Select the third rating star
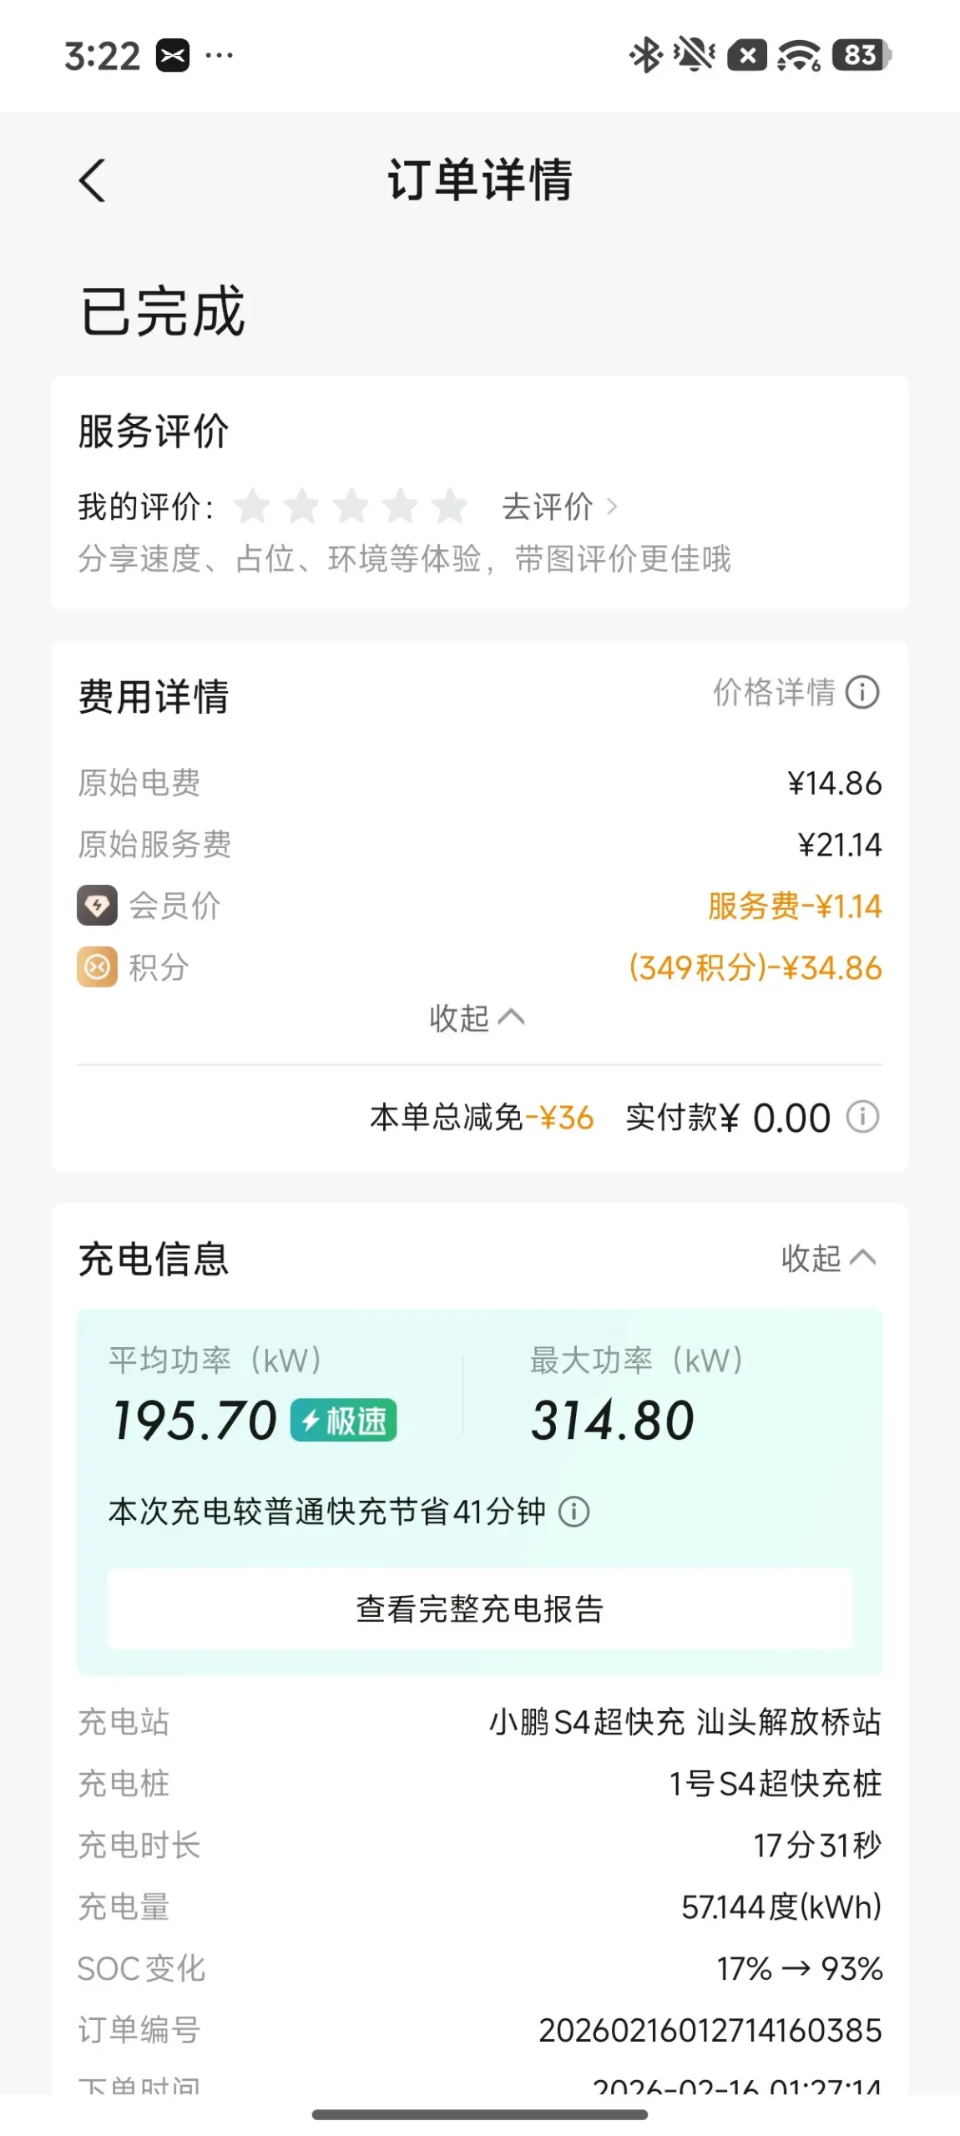Image resolution: width=960 pixels, height=2136 pixels. 351,507
